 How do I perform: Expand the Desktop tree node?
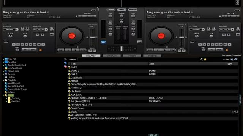(3, 62)
